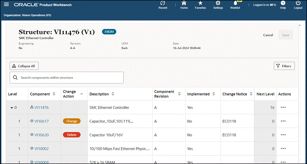Viewport: 307px width, 164px height.
Task: Click ECO118 in the VI10620 row
Action: [229, 135]
